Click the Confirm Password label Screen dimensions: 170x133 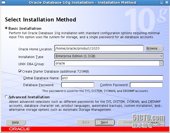coord(114,85)
